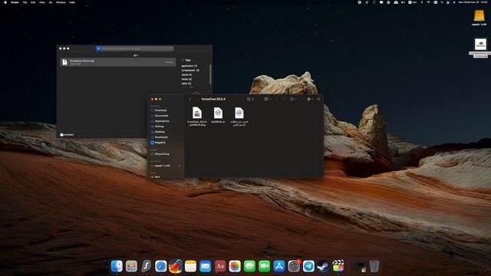Go back in the Finder window
Viewport: 491px width, 276px height.
point(189,99)
